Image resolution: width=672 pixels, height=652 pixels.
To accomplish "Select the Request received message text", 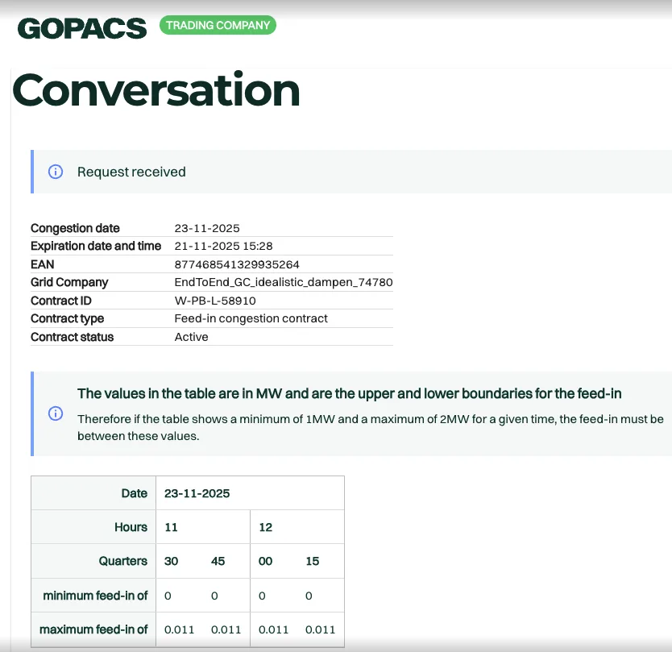I will click(x=131, y=172).
